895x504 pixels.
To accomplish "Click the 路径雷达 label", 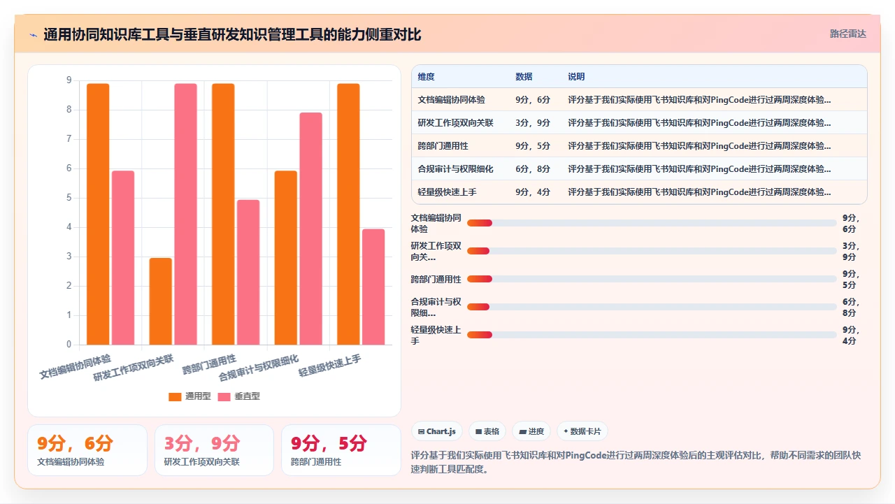I will [847, 34].
